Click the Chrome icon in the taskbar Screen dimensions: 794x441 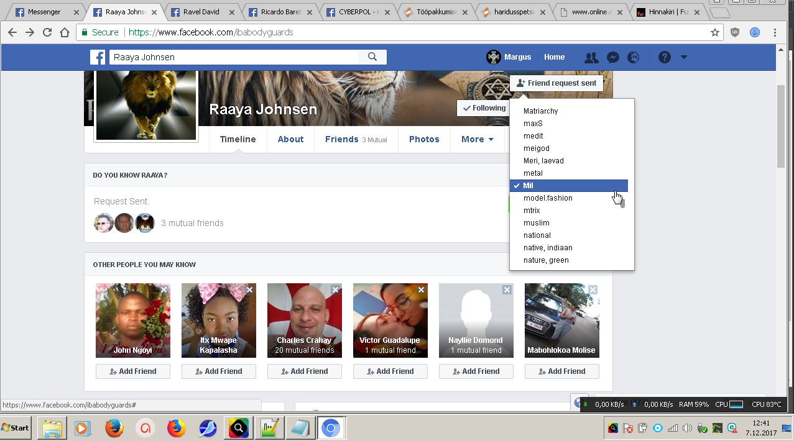331,428
